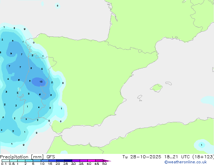Click the 25–30 mm dark blue swatch
The height and width of the screenshot is (165, 214).
(68, 161)
